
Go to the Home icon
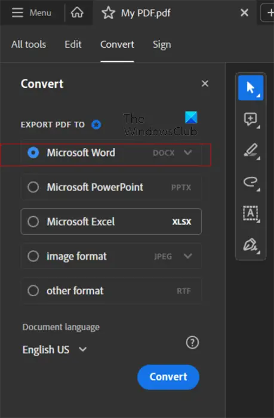[x=77, y=13]
